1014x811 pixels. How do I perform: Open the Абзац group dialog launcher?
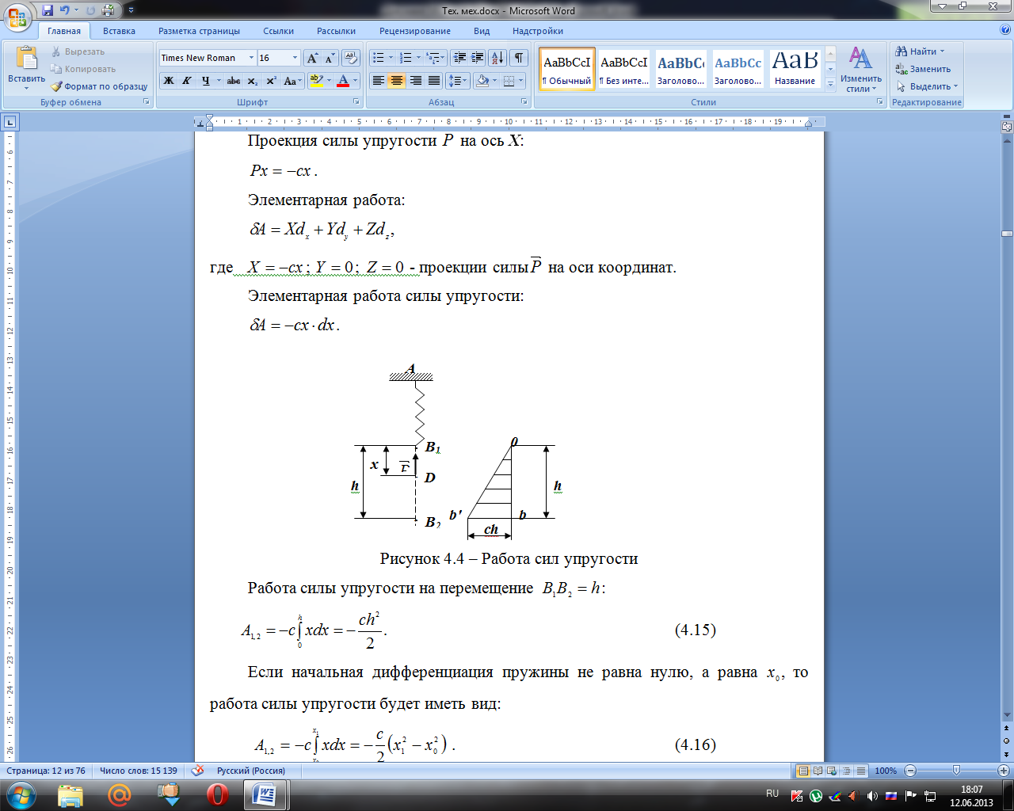tap(524, 102)
